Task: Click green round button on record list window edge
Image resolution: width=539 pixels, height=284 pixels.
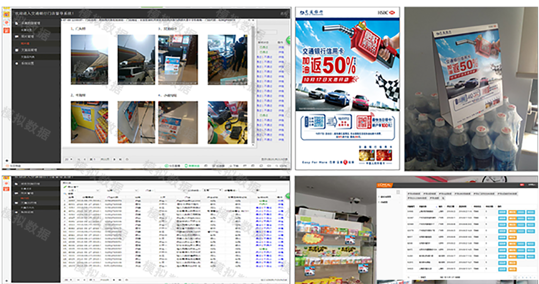Action: (289, 196)
